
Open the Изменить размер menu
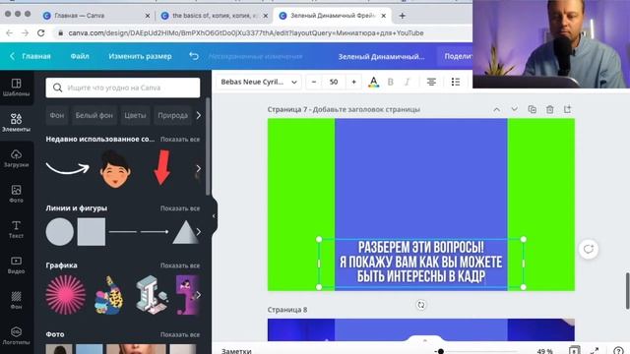click(140, 56)
